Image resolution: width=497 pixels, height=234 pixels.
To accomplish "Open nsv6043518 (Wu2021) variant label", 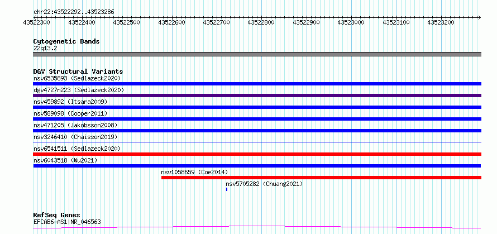I will [65, 160].
